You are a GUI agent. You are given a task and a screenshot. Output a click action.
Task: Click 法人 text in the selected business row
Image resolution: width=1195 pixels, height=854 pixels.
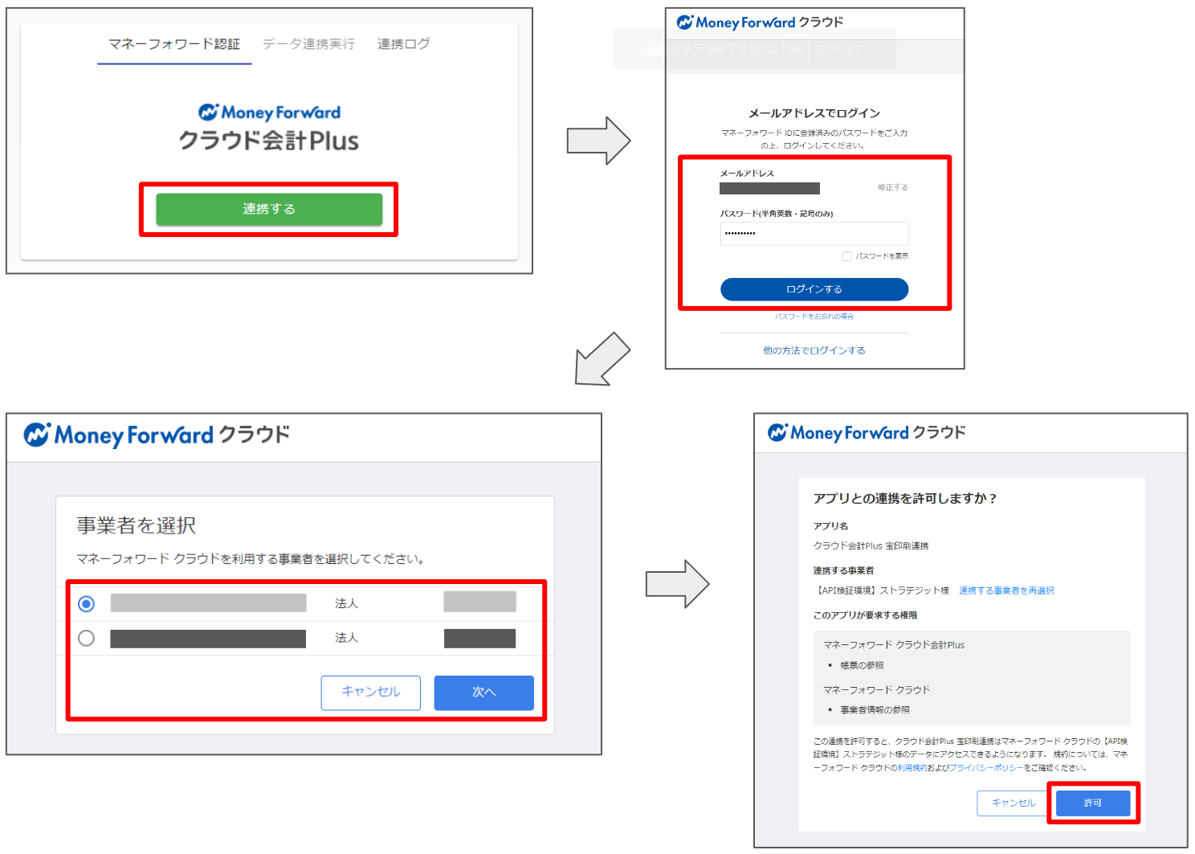click(346, 603)
